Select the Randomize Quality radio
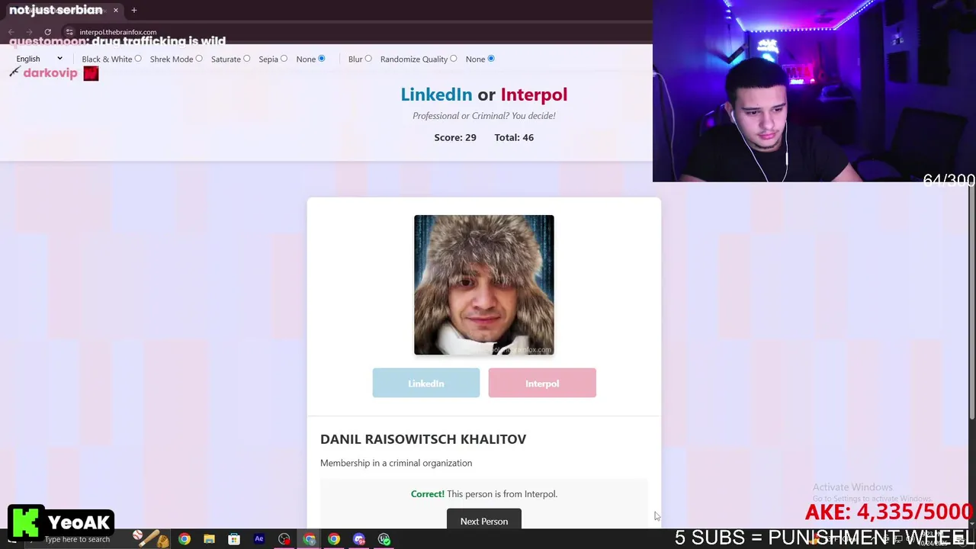The width and height of the screenshot is (976, 549). (454, 59)
